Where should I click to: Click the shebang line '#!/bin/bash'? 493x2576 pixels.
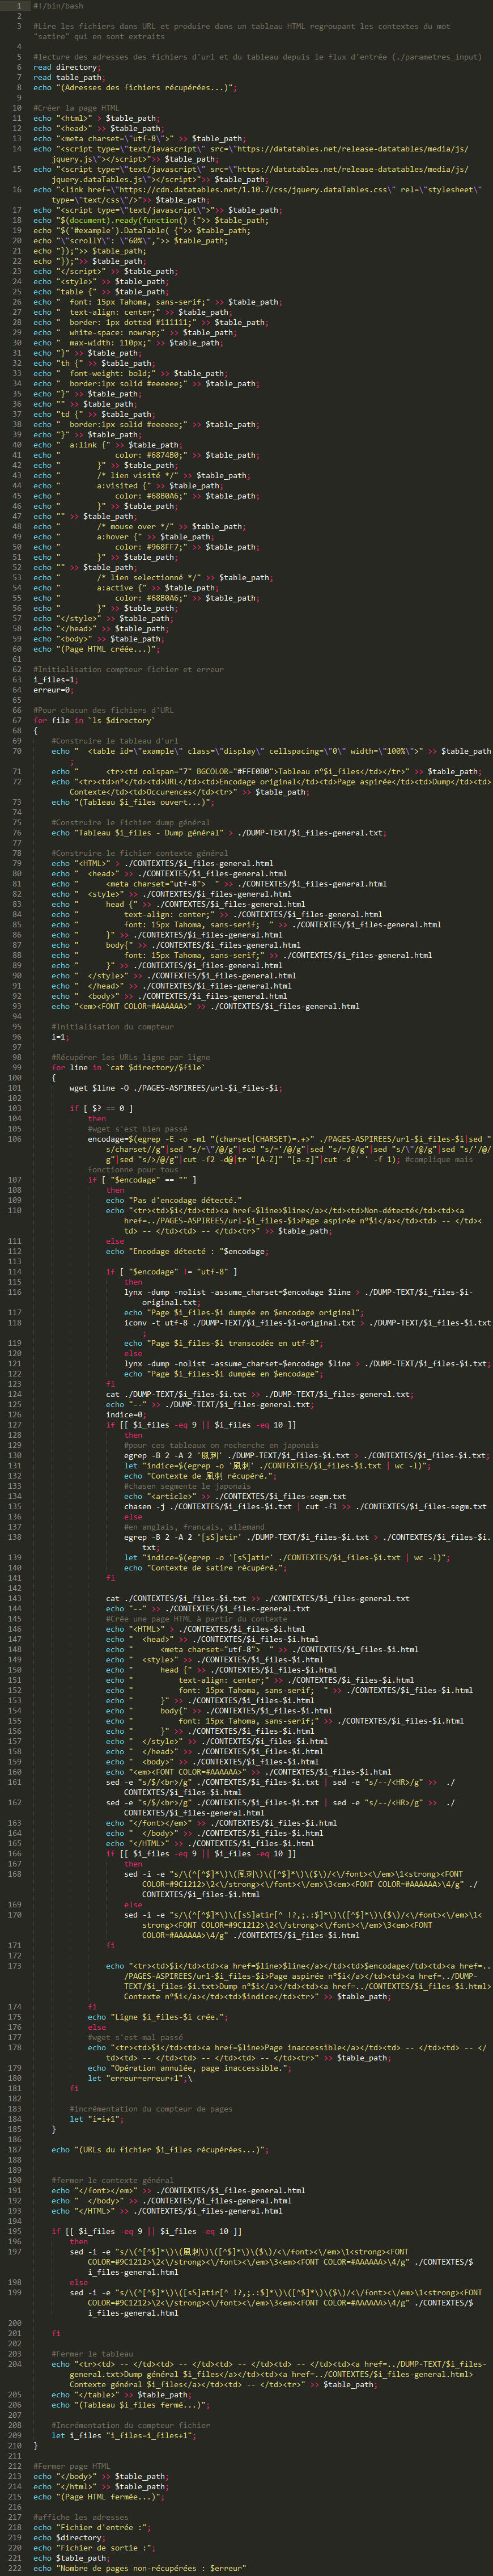coord(58,6)
